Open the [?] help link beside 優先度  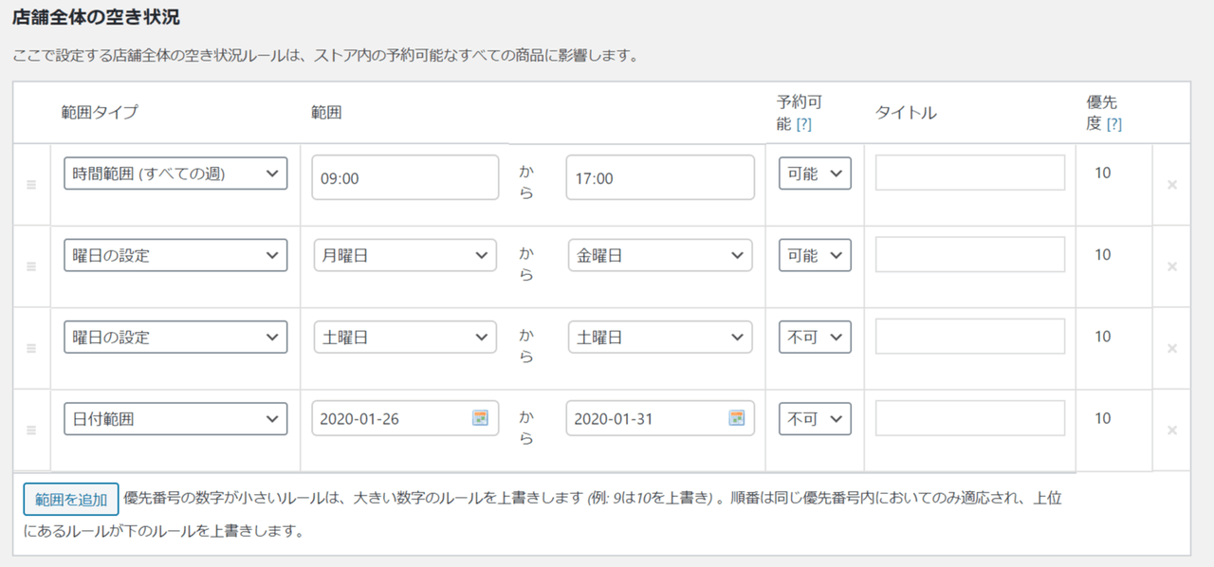1114,124
